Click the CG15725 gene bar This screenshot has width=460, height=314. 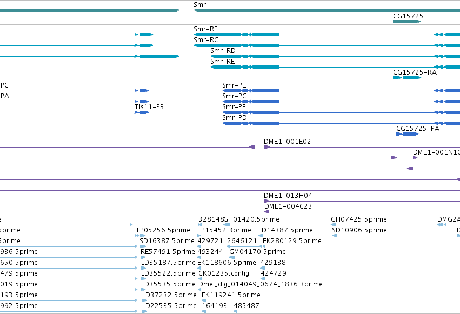coord(406,22)
